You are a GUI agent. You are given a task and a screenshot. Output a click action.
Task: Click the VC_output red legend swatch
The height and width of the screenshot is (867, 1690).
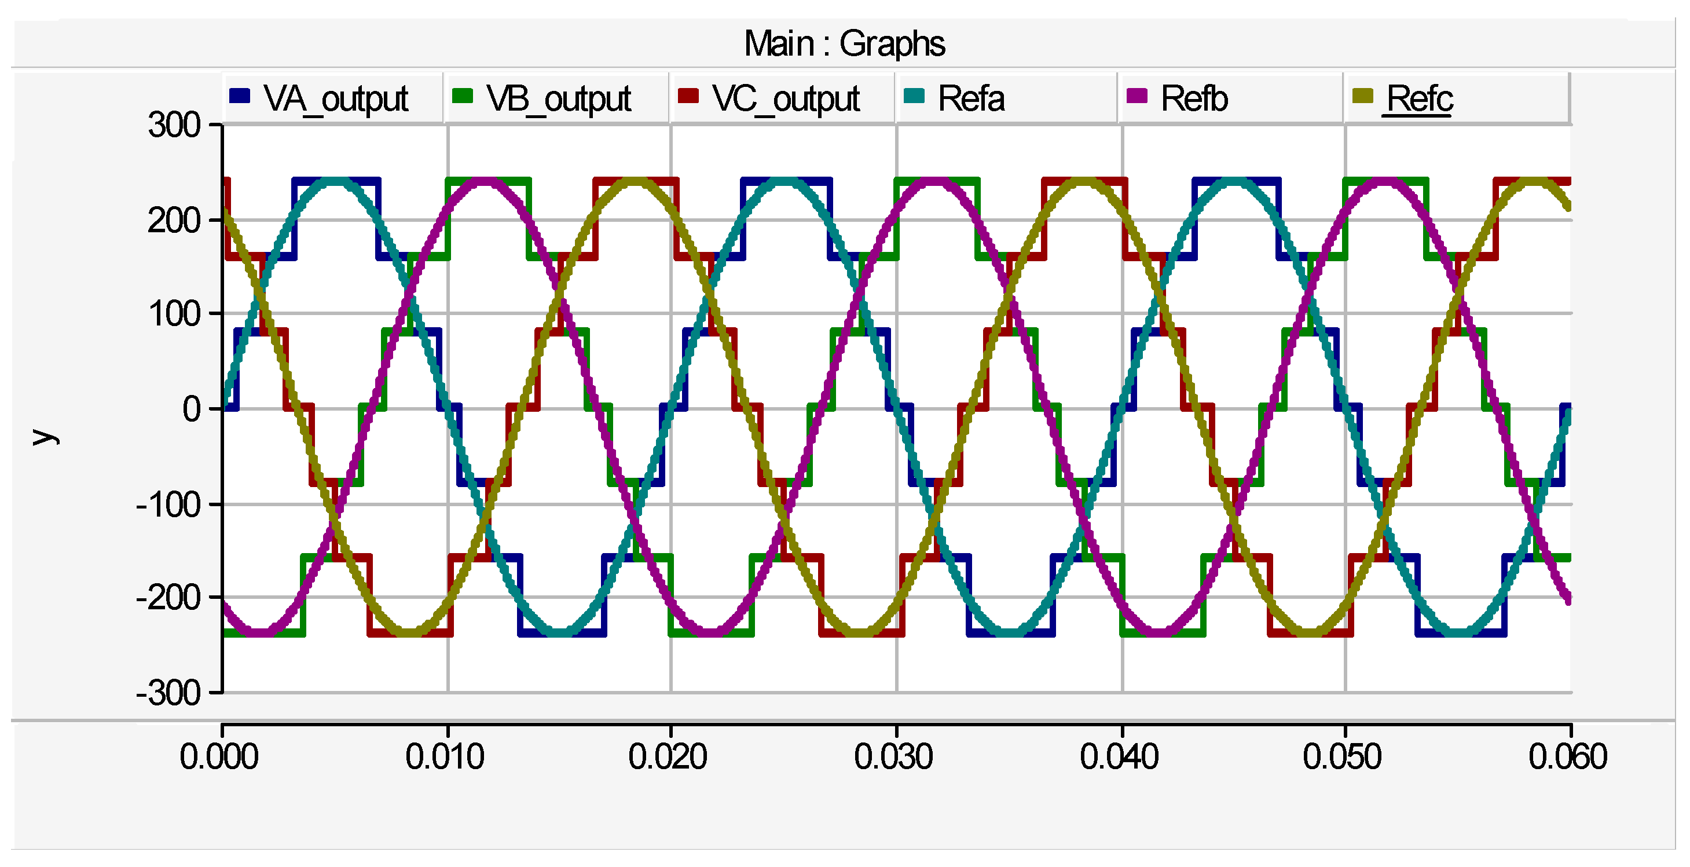(688, 96)
